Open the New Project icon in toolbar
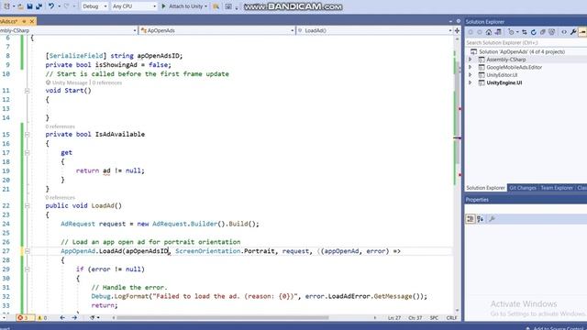Viewport: 587px width, 330px height. (x=6, y=6)
